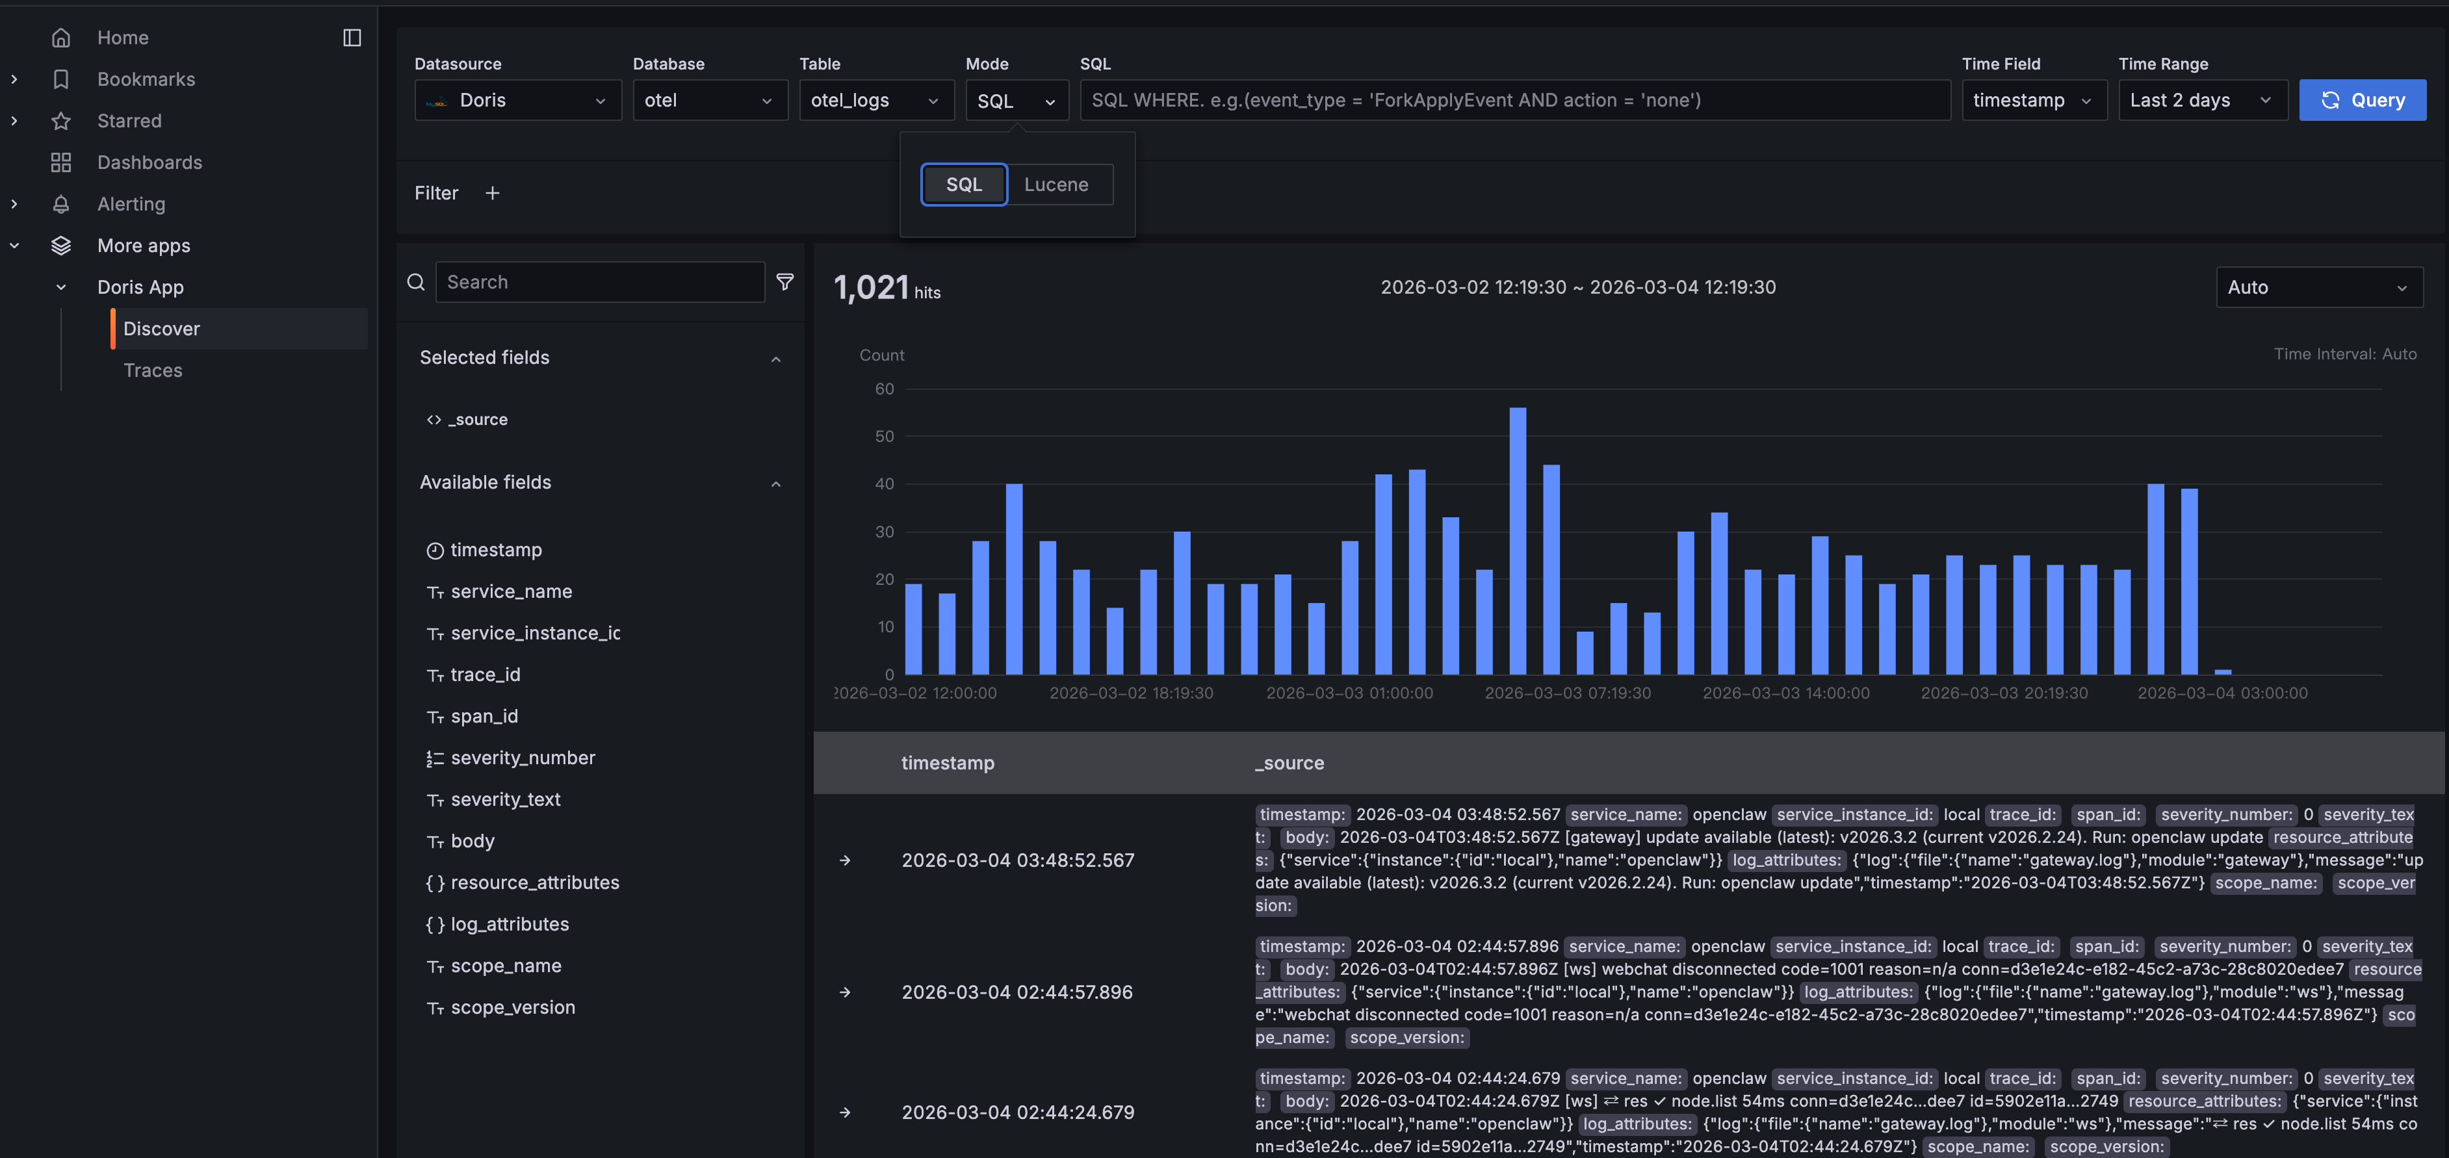Click the field filter funnel icon
Screen dimensions: 2449x1158
[x=784, y=283]
